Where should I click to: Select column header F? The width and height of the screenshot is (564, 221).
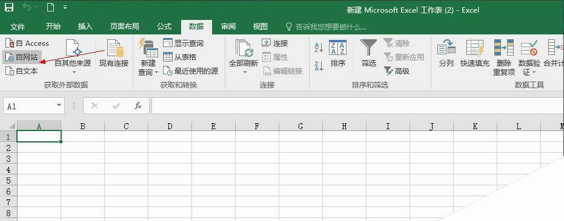[257, 126]
